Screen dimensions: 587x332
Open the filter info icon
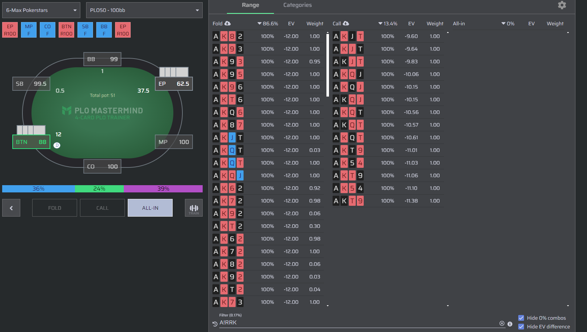tap(510, 324)
